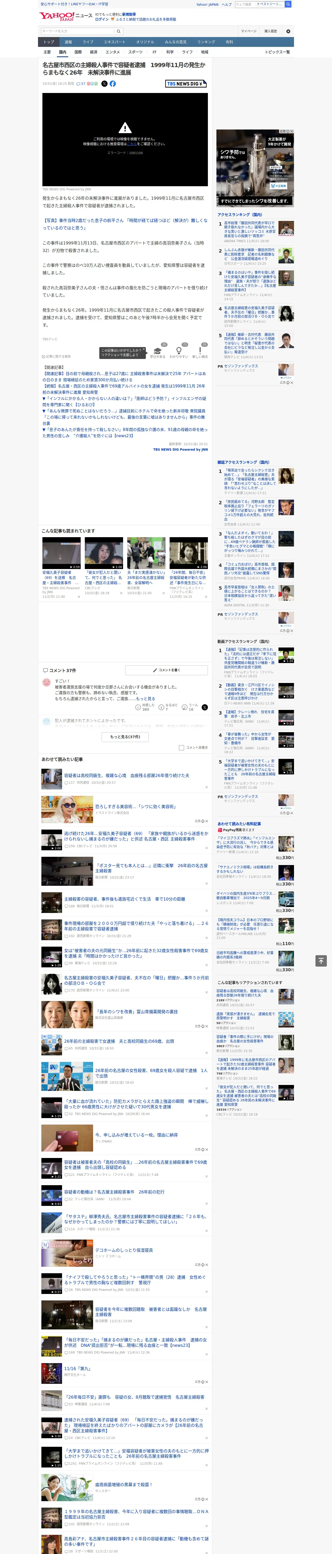Click the ヘルプ link at top
Image resolution: width=332 pixels, height=1554 pixels.
tap(227, 4)
